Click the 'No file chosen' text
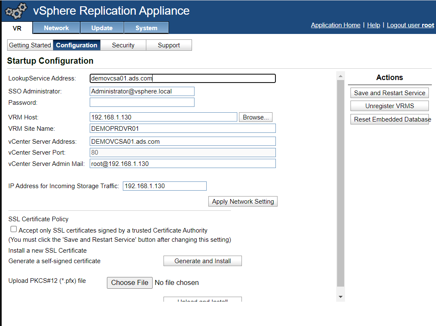Viewport: 436px width, 326px height. pos(176,283)
